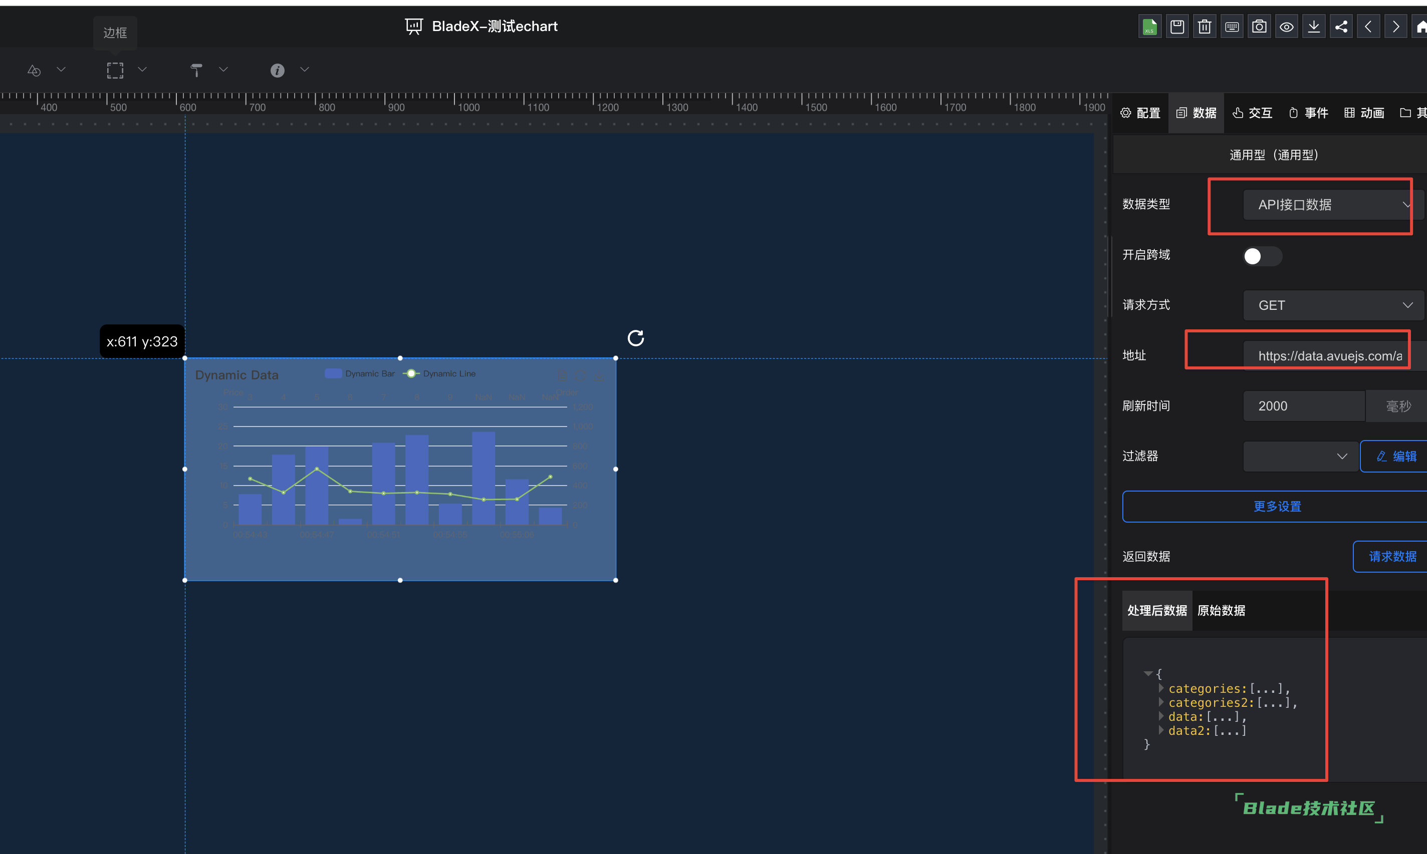Expand the arrow next to border icon
Screen dimensions: 1427x854
pos(142,70)
